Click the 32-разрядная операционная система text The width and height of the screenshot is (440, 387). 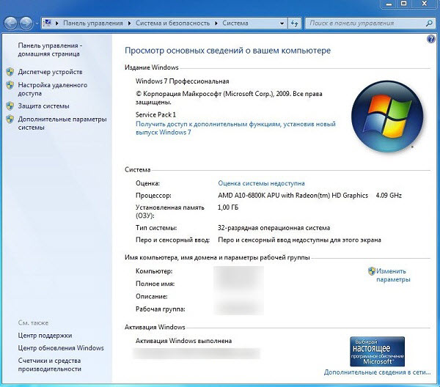[274, 228]
